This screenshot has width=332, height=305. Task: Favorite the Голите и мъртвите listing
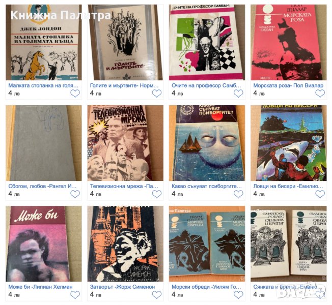[x=157, y=94]
